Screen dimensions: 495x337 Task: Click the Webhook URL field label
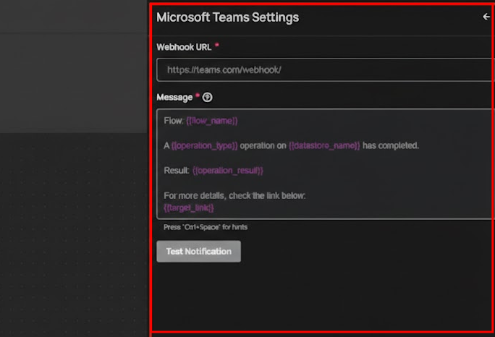184,47
